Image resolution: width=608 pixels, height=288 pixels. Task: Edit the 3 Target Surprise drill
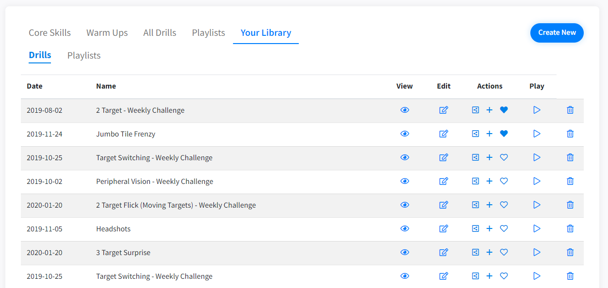pyautogui.click(x=444, y=253)
